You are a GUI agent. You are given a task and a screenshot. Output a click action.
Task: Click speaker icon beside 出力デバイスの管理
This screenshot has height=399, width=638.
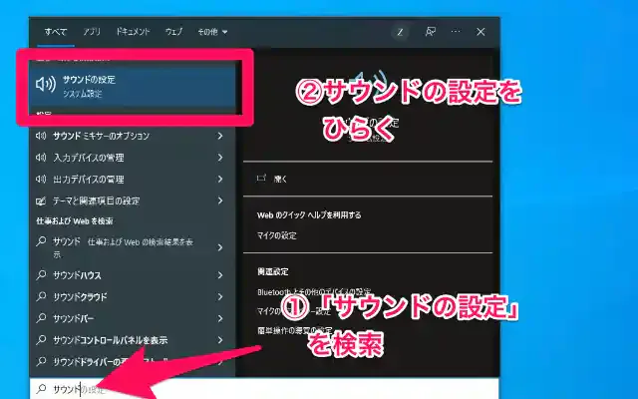(x=41, y=179)
